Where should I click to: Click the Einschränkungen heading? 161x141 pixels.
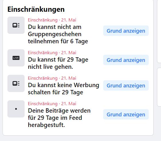pyautogui.click(x=36, y=9)
